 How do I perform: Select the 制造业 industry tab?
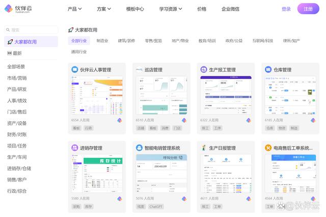coord(102,41)
